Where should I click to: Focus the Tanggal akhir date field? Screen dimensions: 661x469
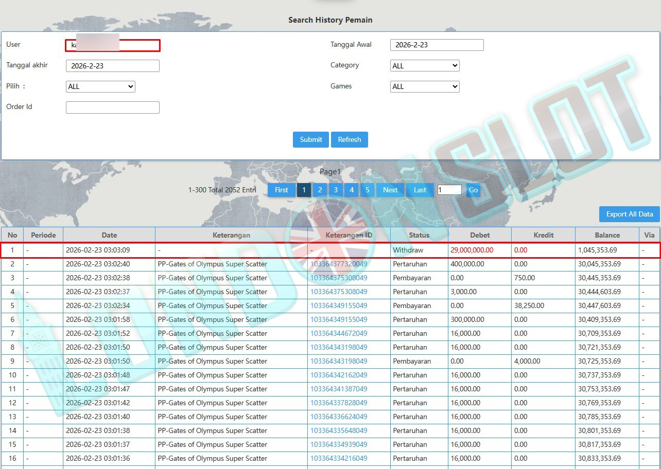pos(112,66)
